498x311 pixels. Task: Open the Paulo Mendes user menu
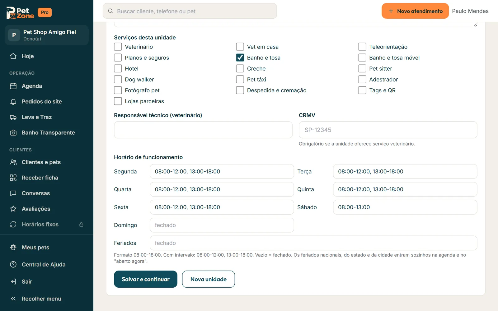[470, 11]
